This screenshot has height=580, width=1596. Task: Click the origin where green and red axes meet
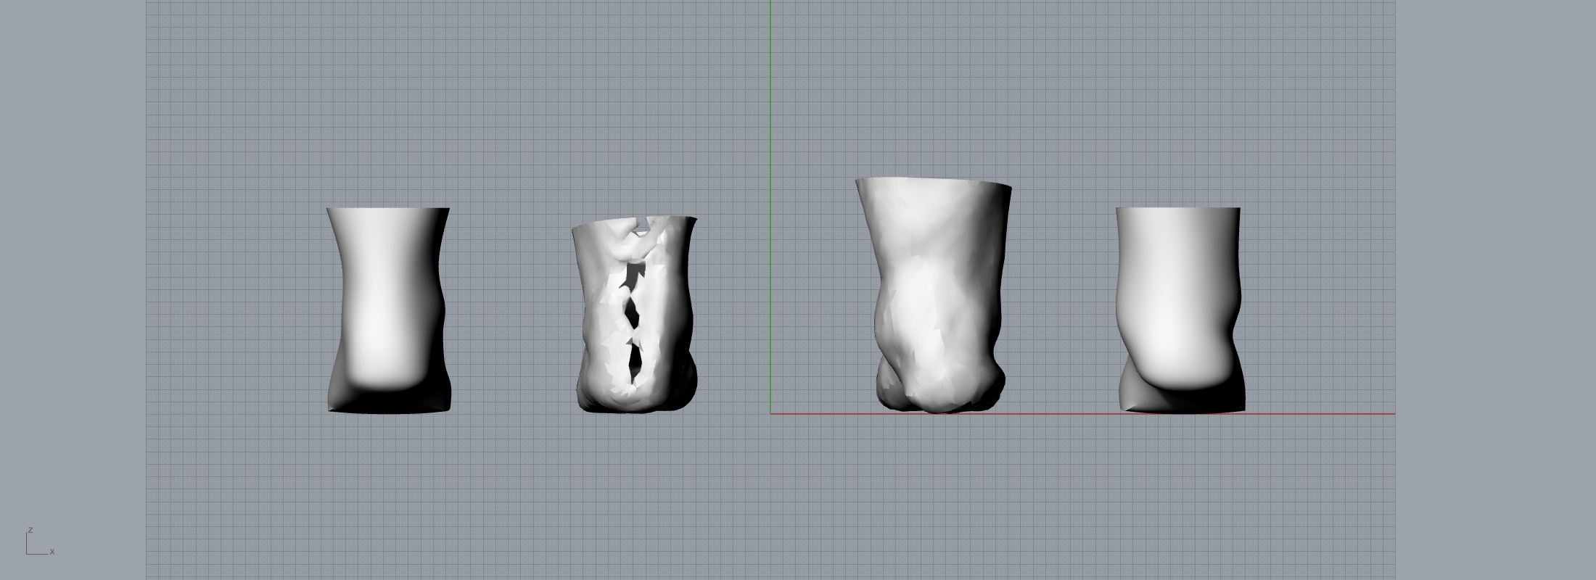[770, 414]
